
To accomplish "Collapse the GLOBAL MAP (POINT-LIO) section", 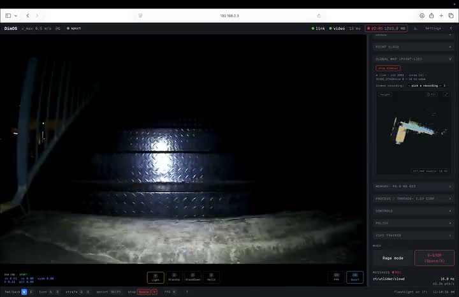I will [x=413, y=59].
